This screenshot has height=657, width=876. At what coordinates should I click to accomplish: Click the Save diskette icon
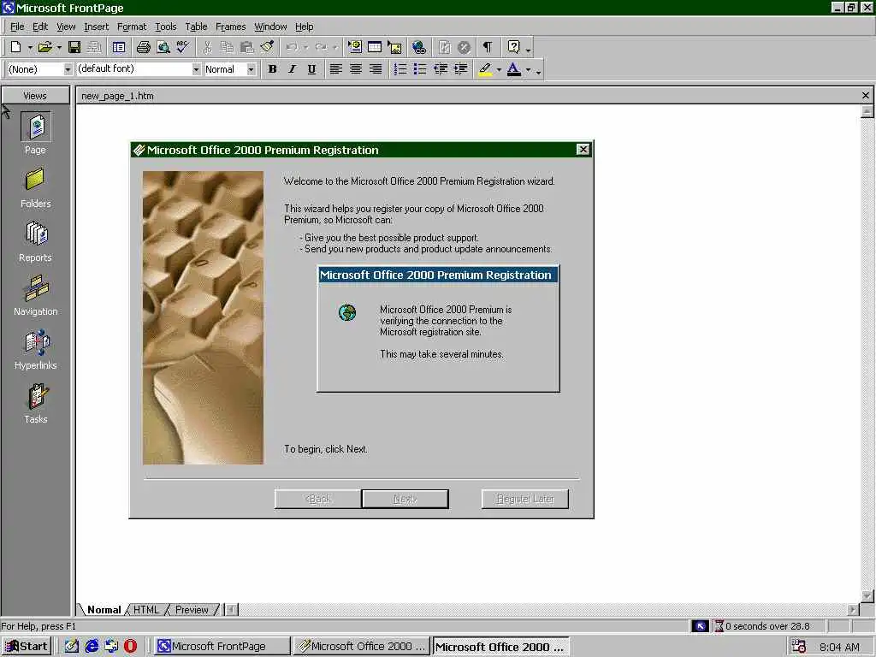point(74,48)
